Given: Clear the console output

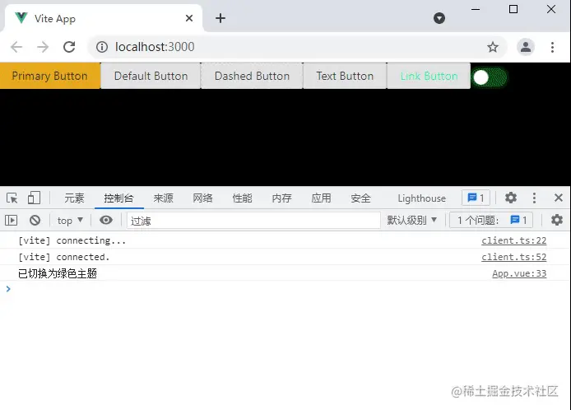Looking at the screenshot, I should click(35, 220).
